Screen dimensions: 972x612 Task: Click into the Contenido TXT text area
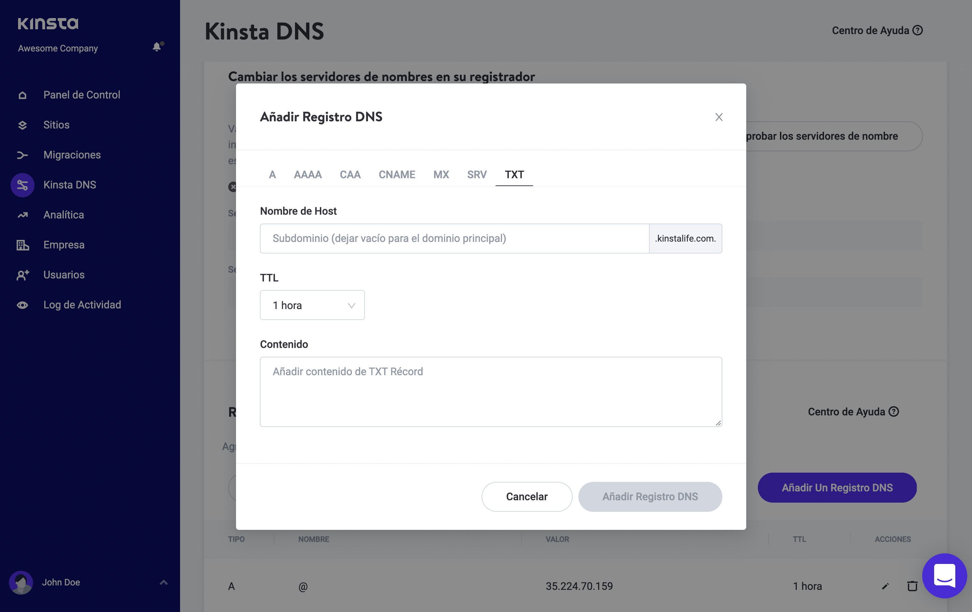pyautogui.click(x=490, y=391)
